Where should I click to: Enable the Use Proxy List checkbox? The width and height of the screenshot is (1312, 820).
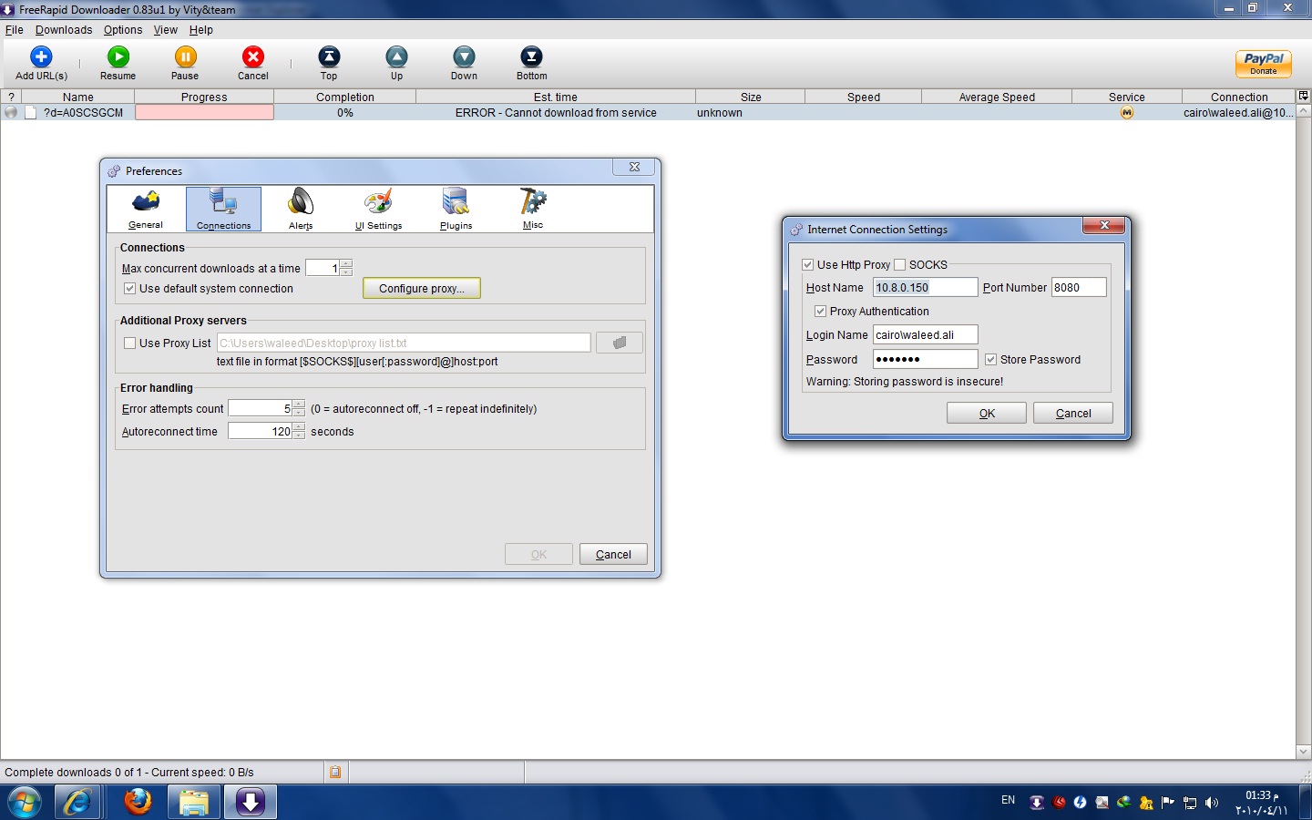click(x=130, y=343)
